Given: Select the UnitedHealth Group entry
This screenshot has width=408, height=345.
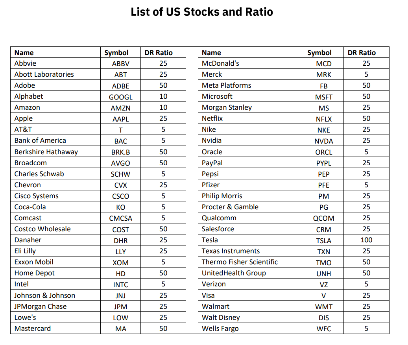Looking at the screenshot, I should click(234, 273).
